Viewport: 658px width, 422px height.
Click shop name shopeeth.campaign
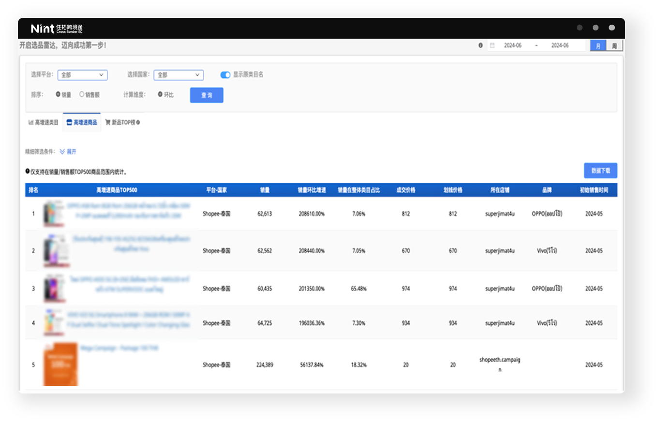[x=500, y=365]
